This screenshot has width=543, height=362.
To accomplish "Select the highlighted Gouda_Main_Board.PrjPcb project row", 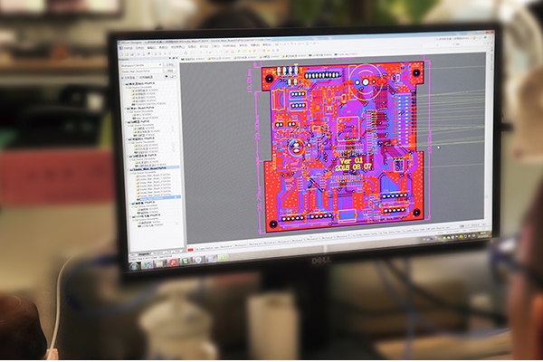I will click(154, 168).
